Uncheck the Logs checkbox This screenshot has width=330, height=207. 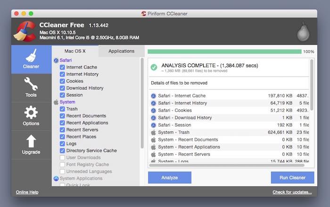click(62, 144)
